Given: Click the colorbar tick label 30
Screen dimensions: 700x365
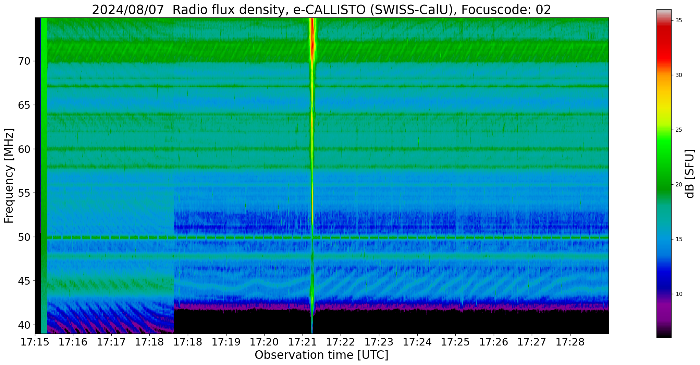Looking at the screenshot, I should (679, 75).
